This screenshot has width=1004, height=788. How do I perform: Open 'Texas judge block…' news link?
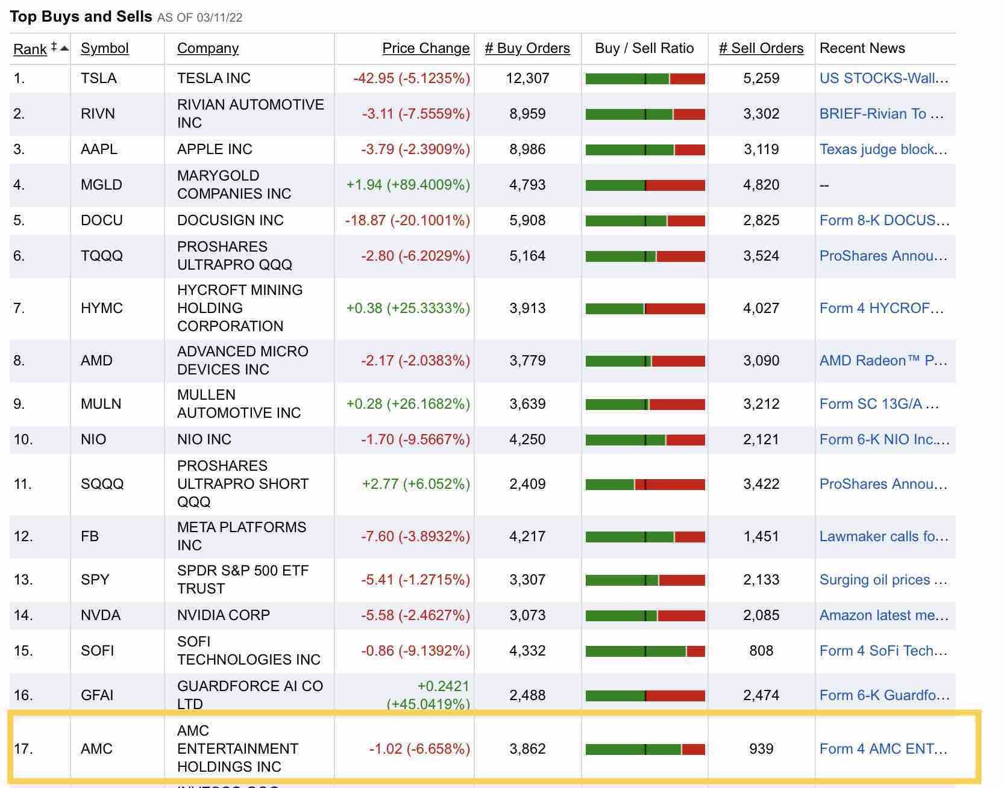click(x=883, y=149)
